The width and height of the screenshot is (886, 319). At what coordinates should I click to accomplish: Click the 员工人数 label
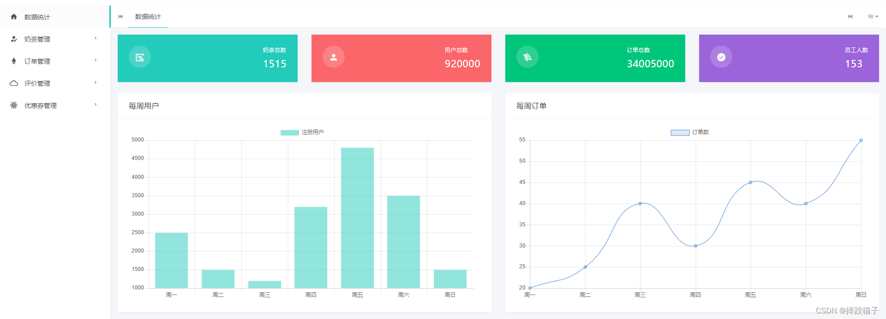(856, 50)
